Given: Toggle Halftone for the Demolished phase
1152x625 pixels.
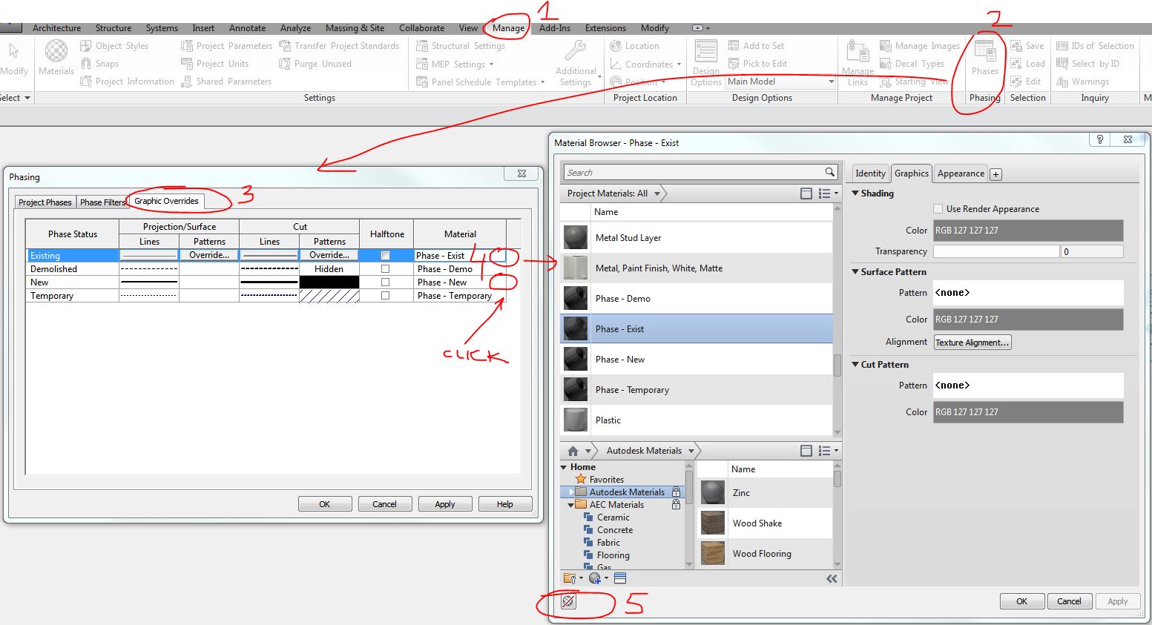Looking at the screenshot, I should [385, 269].
